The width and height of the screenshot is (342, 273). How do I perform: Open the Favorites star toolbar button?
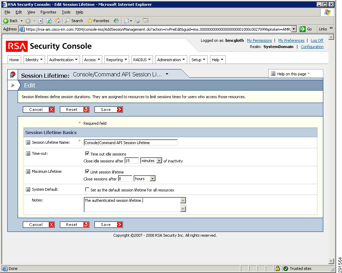click(x=98, y=21)
